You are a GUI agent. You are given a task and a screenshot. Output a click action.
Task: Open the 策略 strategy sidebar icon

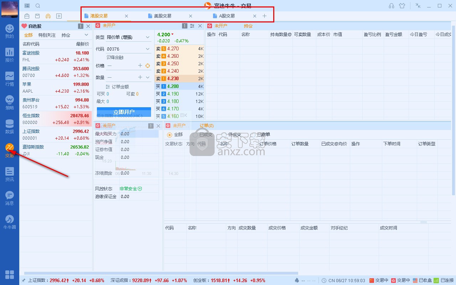point(10,103)
